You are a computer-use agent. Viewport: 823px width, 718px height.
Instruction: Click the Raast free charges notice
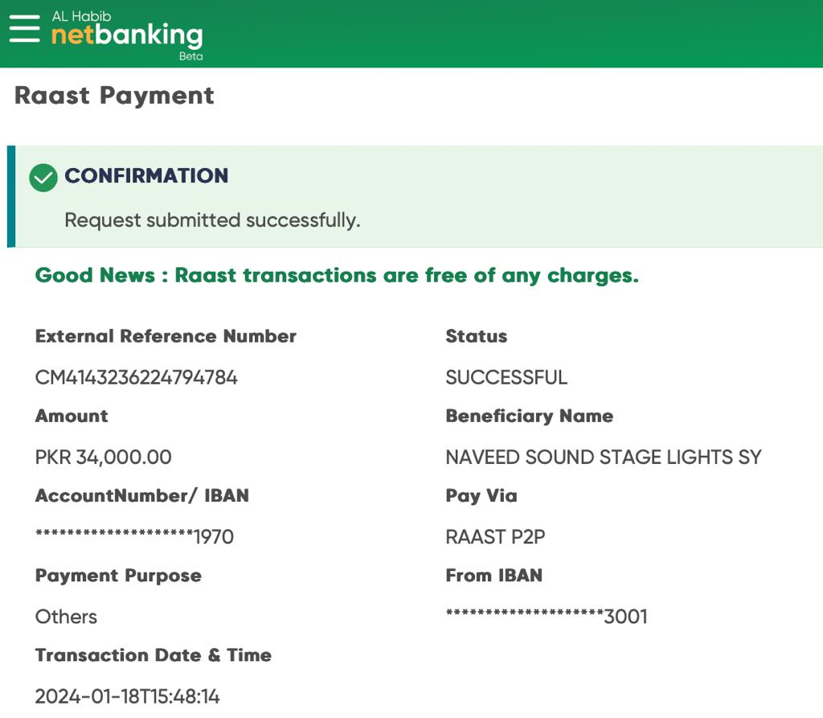coord(337,275)
